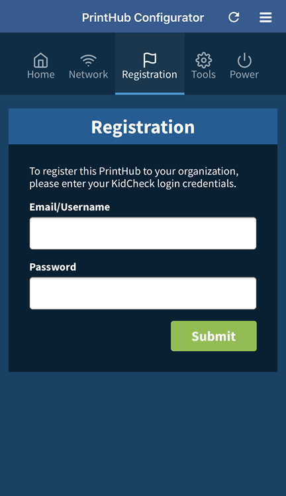Open the Tools tab label
This screenshot has width=286, height=496.
203,74
